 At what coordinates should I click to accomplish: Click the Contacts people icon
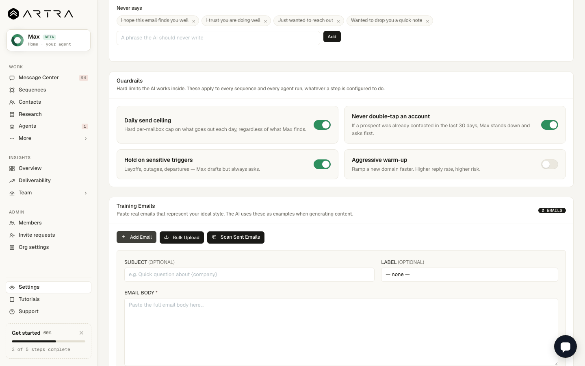pos(12,102)
